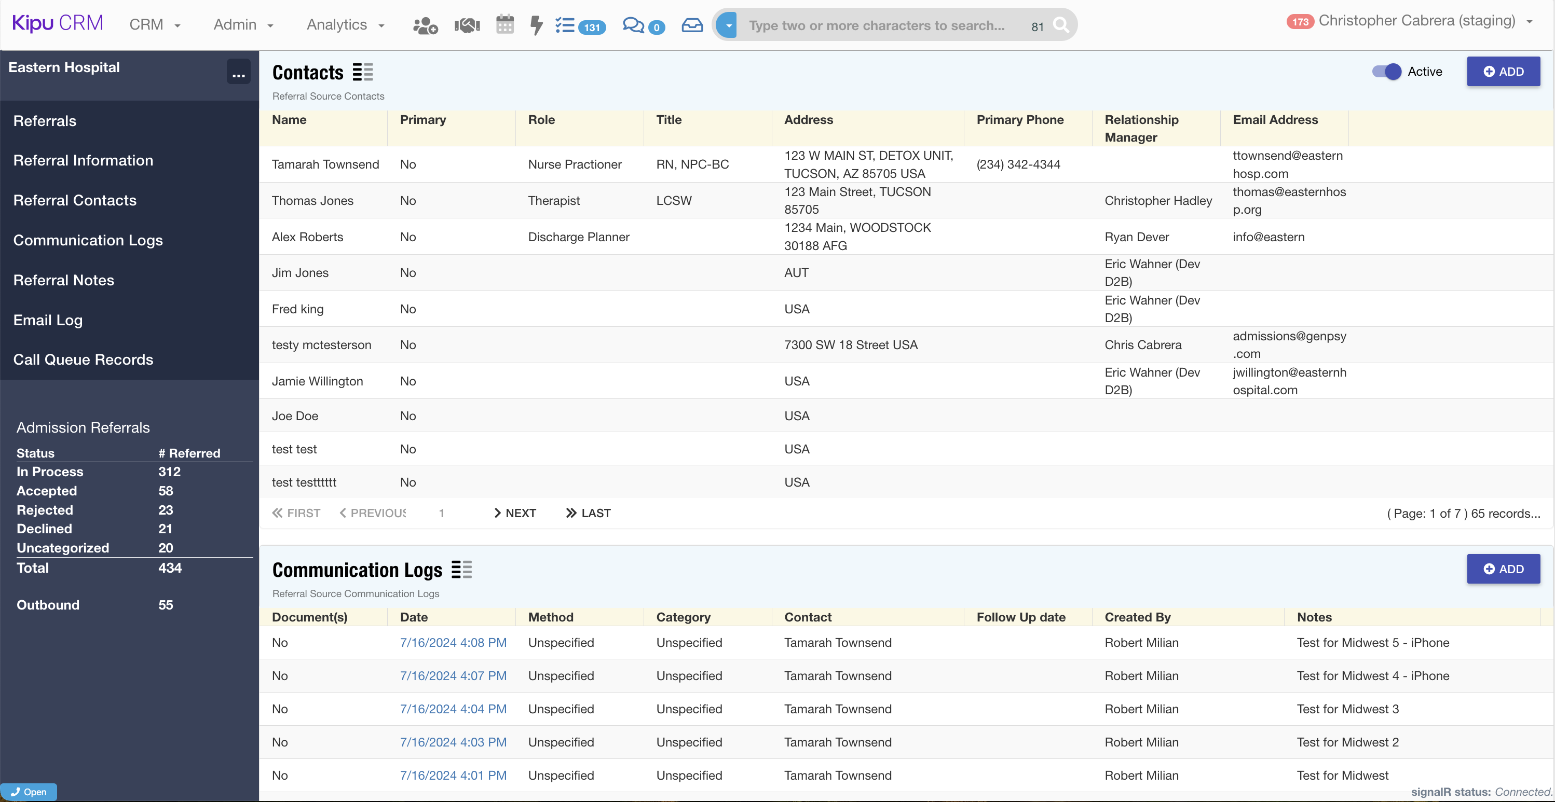Image resolution: width=1555 pixels, height=802 pixels.
Task: Toggle the Active contacts switch
Action: pyautogui.click(x=1387, y=72)
